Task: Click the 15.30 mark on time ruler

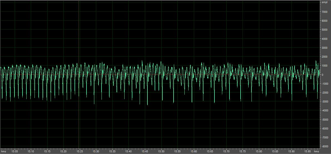Action: [96, 151]
